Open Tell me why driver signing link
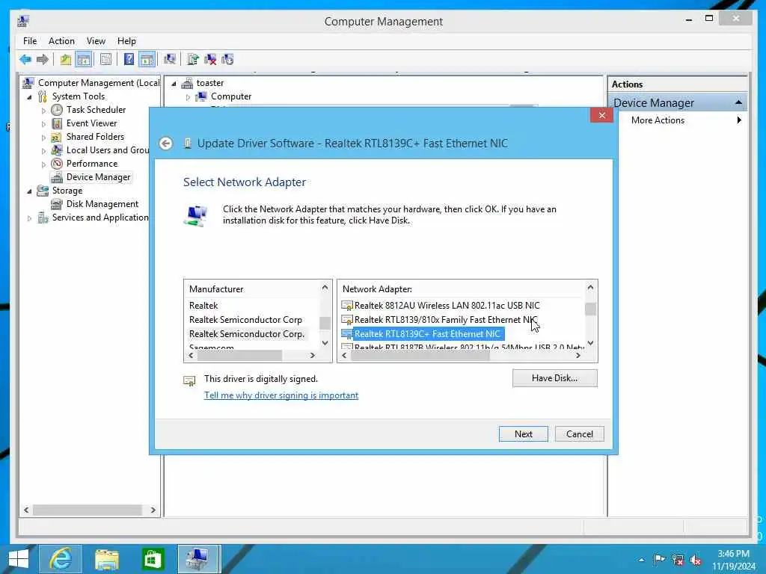Screen dimensions: 766x574 281,395
